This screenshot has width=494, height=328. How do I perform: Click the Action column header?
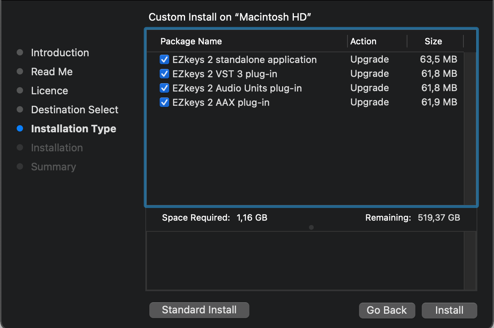(x=363, y=42)
